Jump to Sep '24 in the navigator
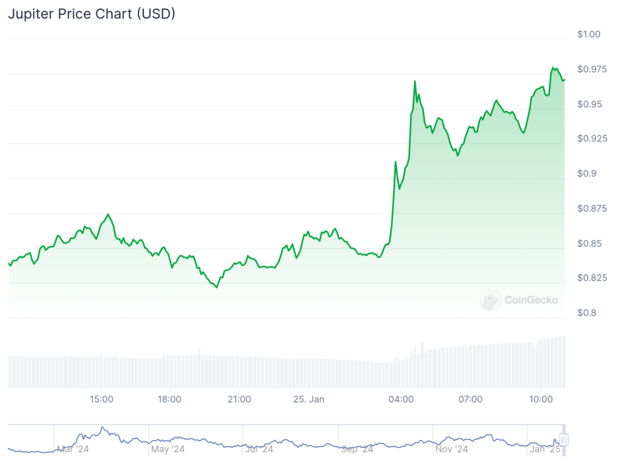The image size is (617, 467). click(x=357, y=449)
